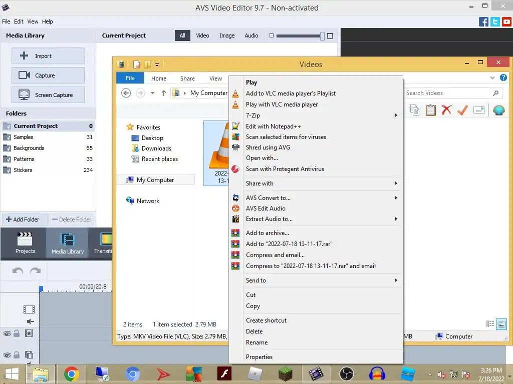The height and width of the screenshot is (384, 513).
Task: Open the Help menu in AVS
Action: click(x=47, y=21)
